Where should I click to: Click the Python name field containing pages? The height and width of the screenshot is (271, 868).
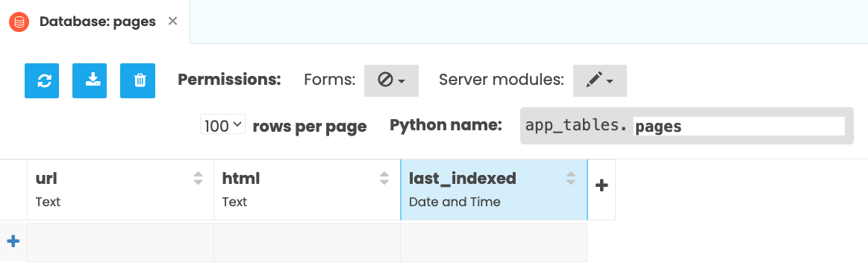point(740,127)
